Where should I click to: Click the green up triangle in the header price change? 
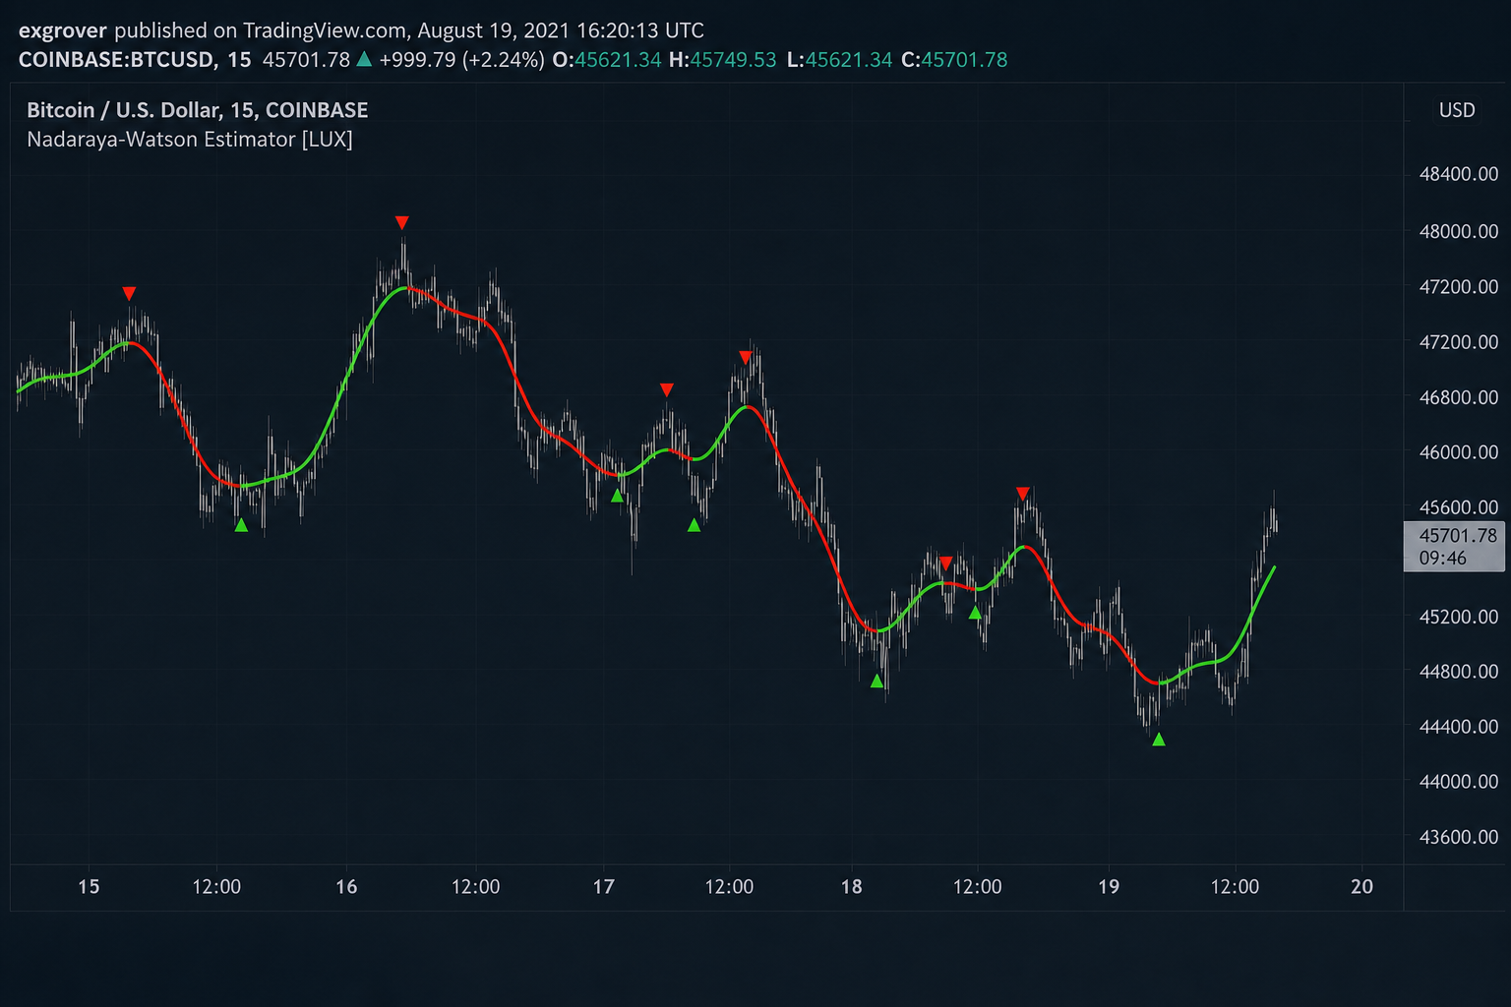point(364,59)
